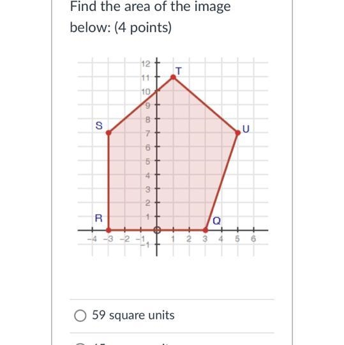This screenshot has width=344, height=345.
Task: Click the blue letter U label
Action: [246, 129]
